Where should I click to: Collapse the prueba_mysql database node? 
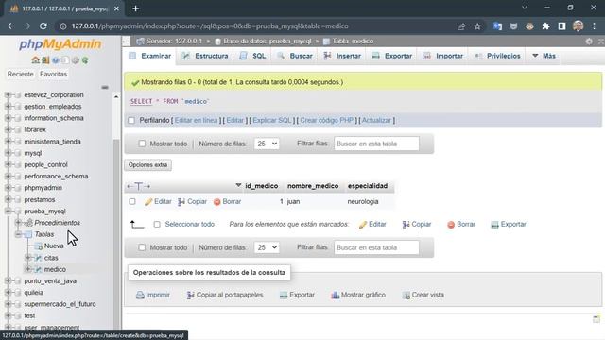click(9, 212)
